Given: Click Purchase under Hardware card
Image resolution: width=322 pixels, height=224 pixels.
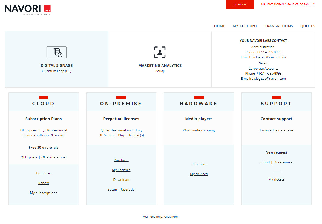Looking at the screenshot, I should pos(199,164).
